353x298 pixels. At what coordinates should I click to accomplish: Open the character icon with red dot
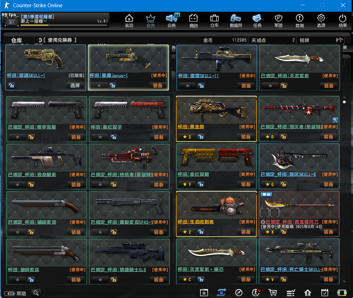[x=256, y=292]
